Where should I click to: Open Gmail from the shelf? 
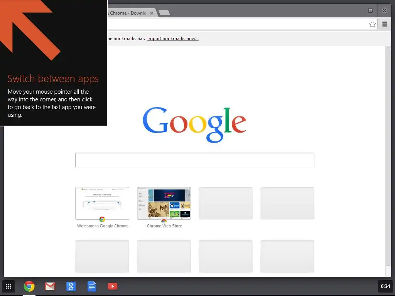[50, 286]
